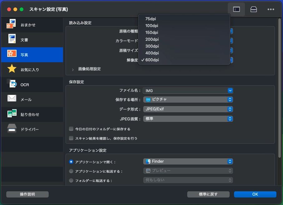Click the scanner view icon top right

(253, 9)
